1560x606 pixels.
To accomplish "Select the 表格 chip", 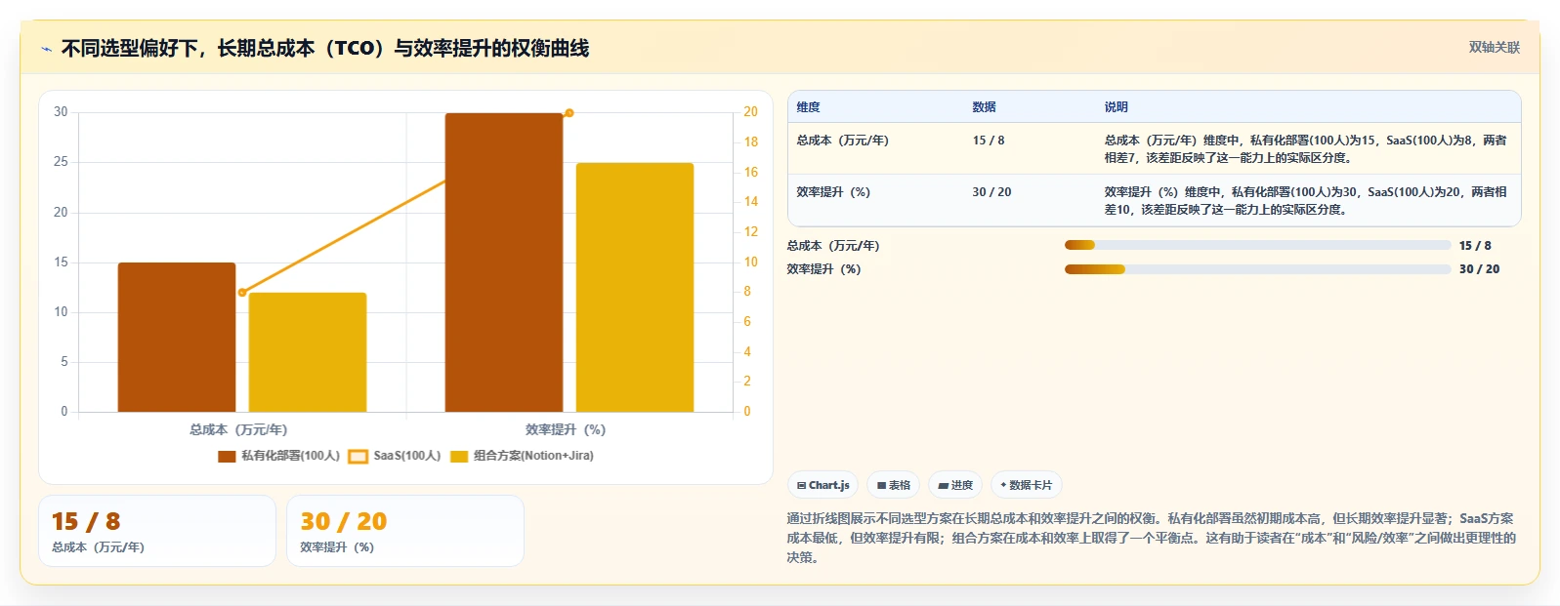I will pos(893,485).
